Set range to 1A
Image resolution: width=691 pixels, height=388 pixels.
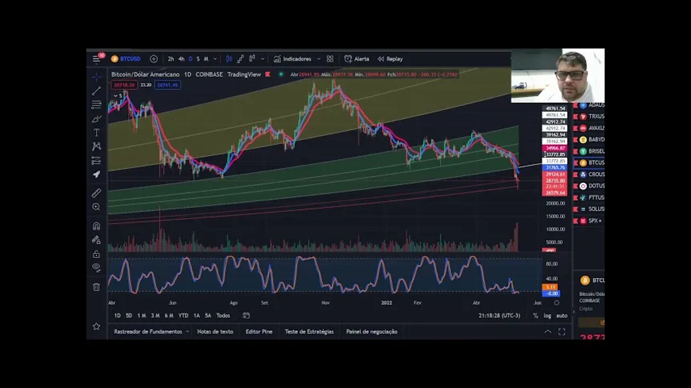[197, 315]
